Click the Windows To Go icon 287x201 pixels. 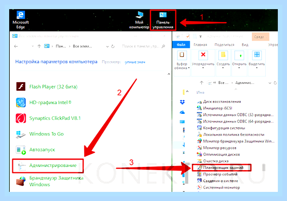21,134
